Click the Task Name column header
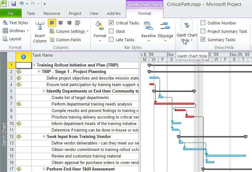This screenshot has height=172, width=252. coord(85,57)
